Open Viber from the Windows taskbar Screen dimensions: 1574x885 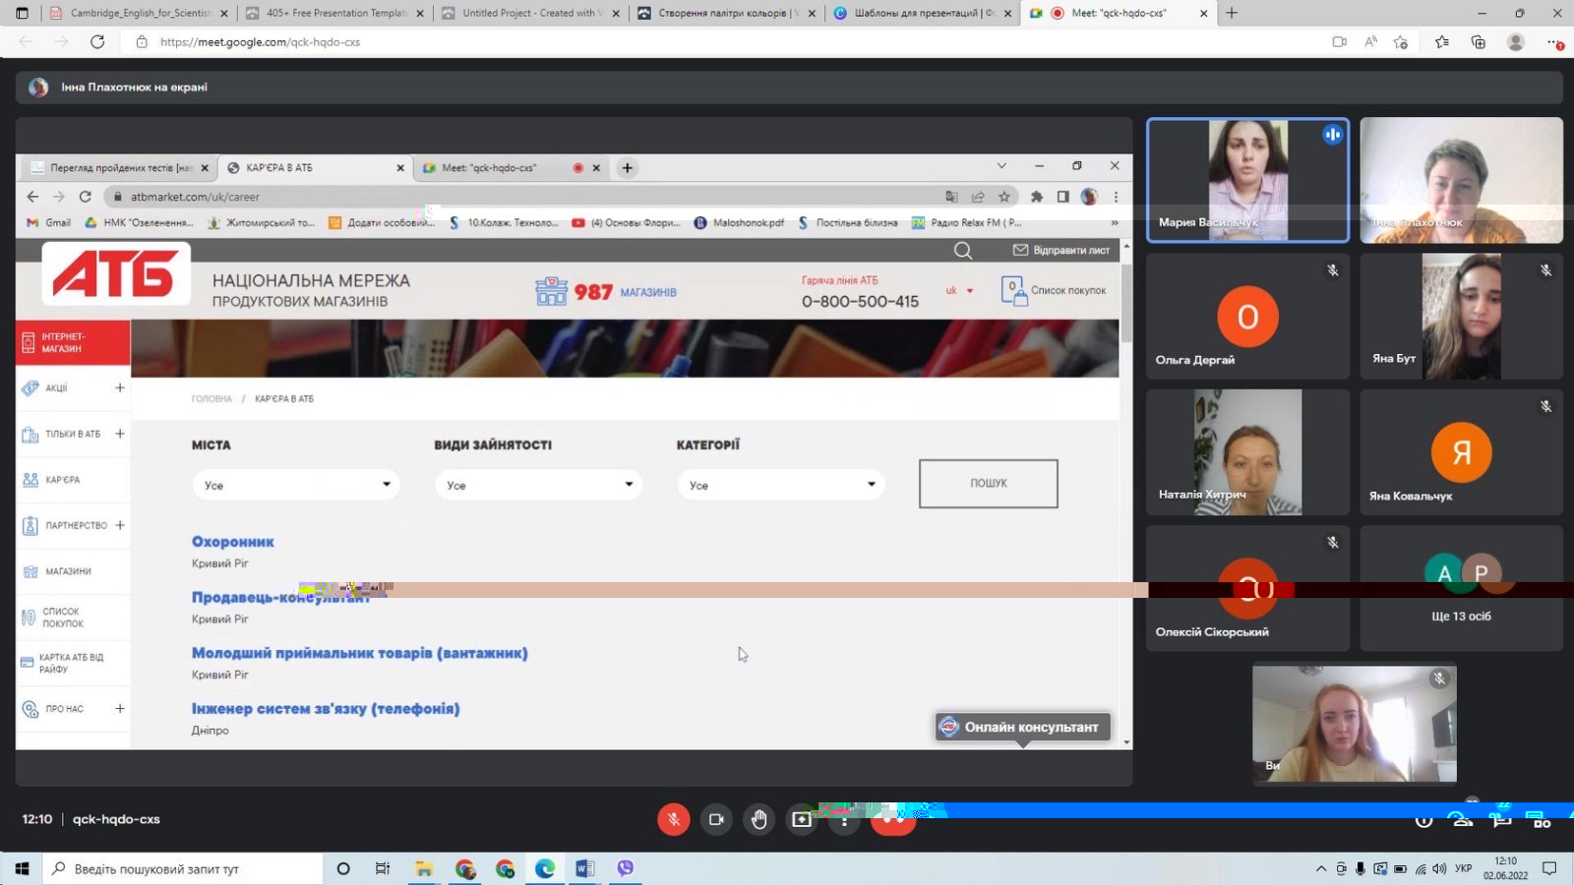coord(625,868)
